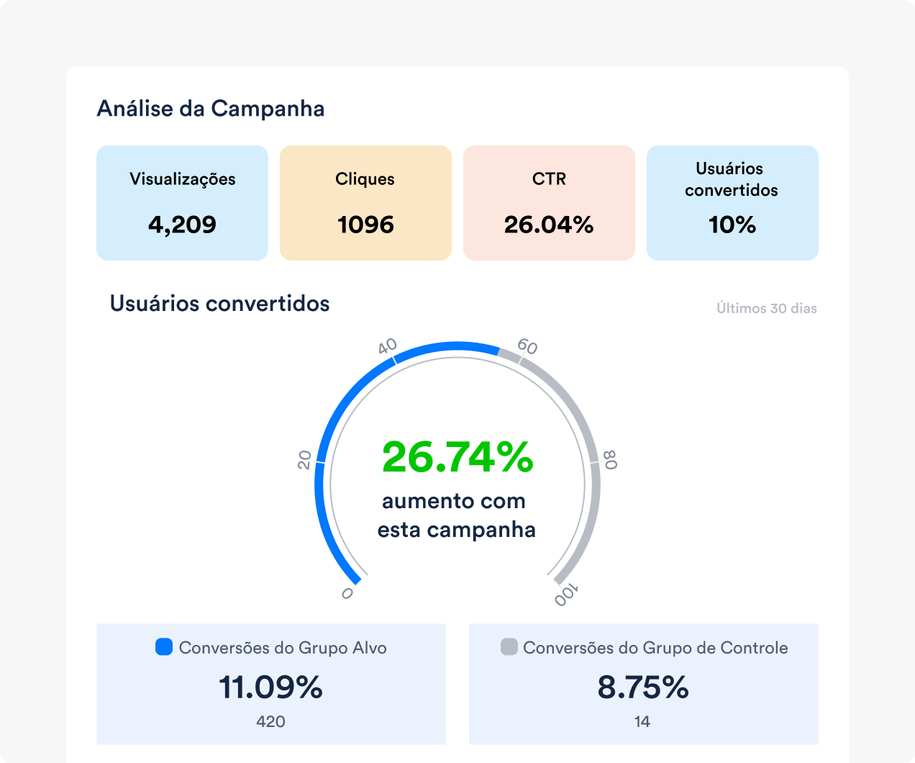Select the blue Conversões do Grupo Alvo legend swatch
Image resolution: width=915 pixels, height=763 pixels.
(163, 647)
